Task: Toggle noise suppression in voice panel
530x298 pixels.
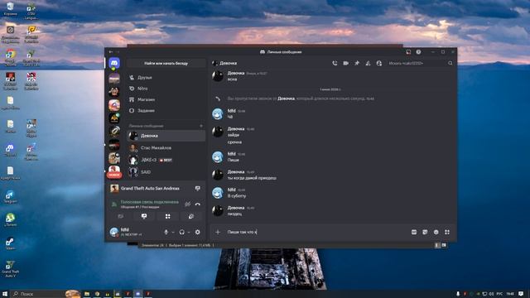Action: click(x=188, y=204)
